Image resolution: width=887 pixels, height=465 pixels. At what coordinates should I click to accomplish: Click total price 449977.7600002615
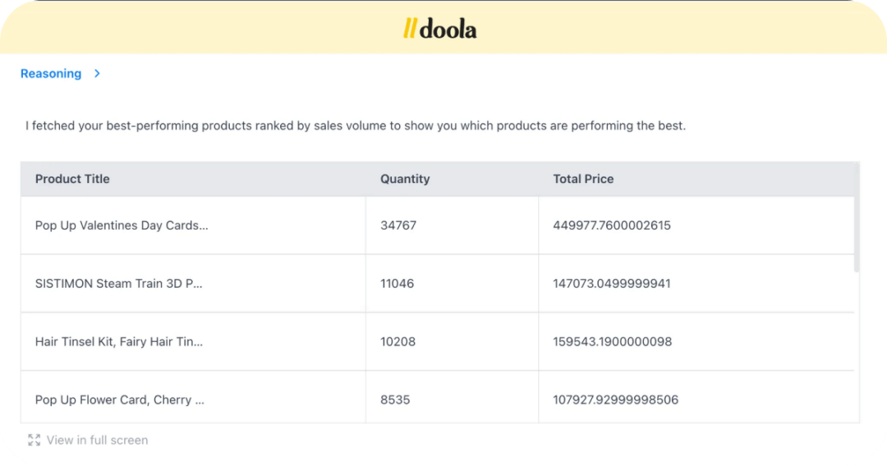click(612, 226)
